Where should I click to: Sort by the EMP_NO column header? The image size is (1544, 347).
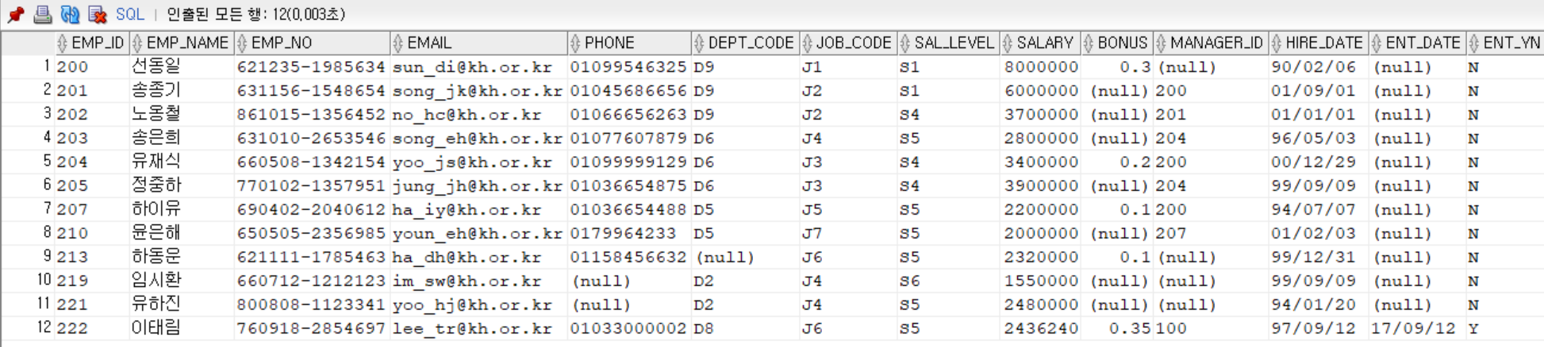tap(312, 43)
